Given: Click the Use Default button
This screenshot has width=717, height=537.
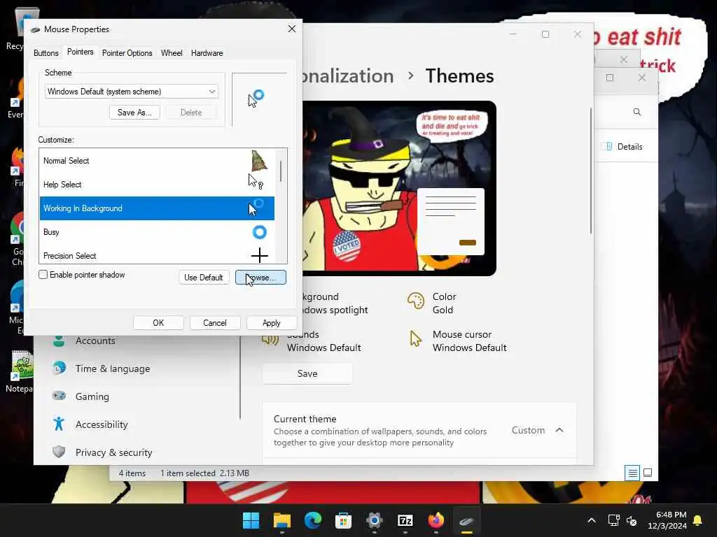Looking at the screenshot, I should tap(204, 277).
